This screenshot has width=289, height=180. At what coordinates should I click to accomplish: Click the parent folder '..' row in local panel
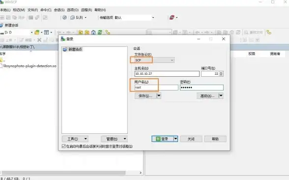pos(2,60)
